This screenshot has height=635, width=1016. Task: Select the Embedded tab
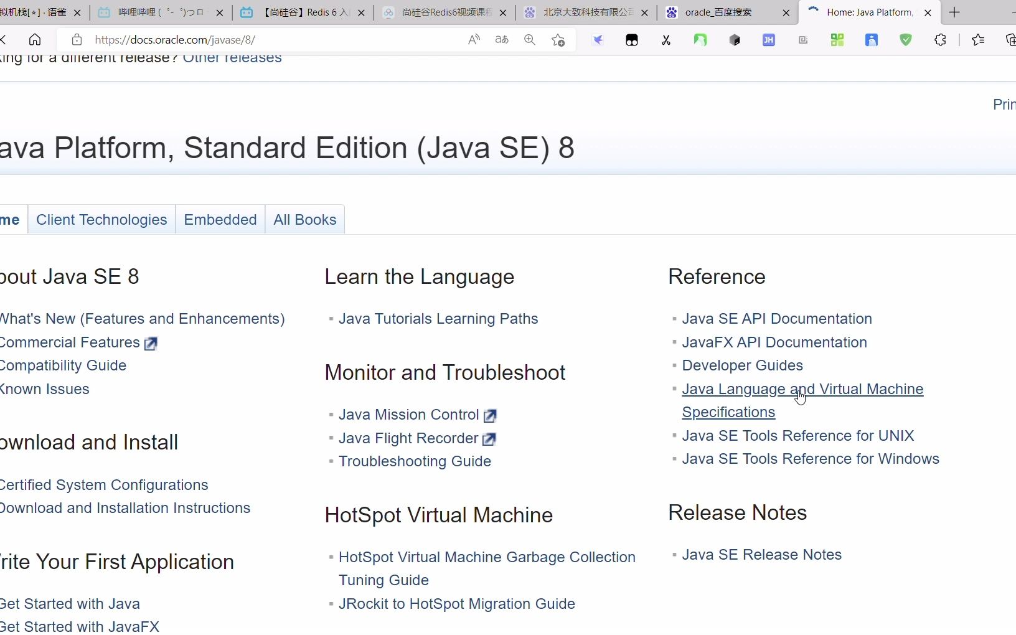pos(220,220)
